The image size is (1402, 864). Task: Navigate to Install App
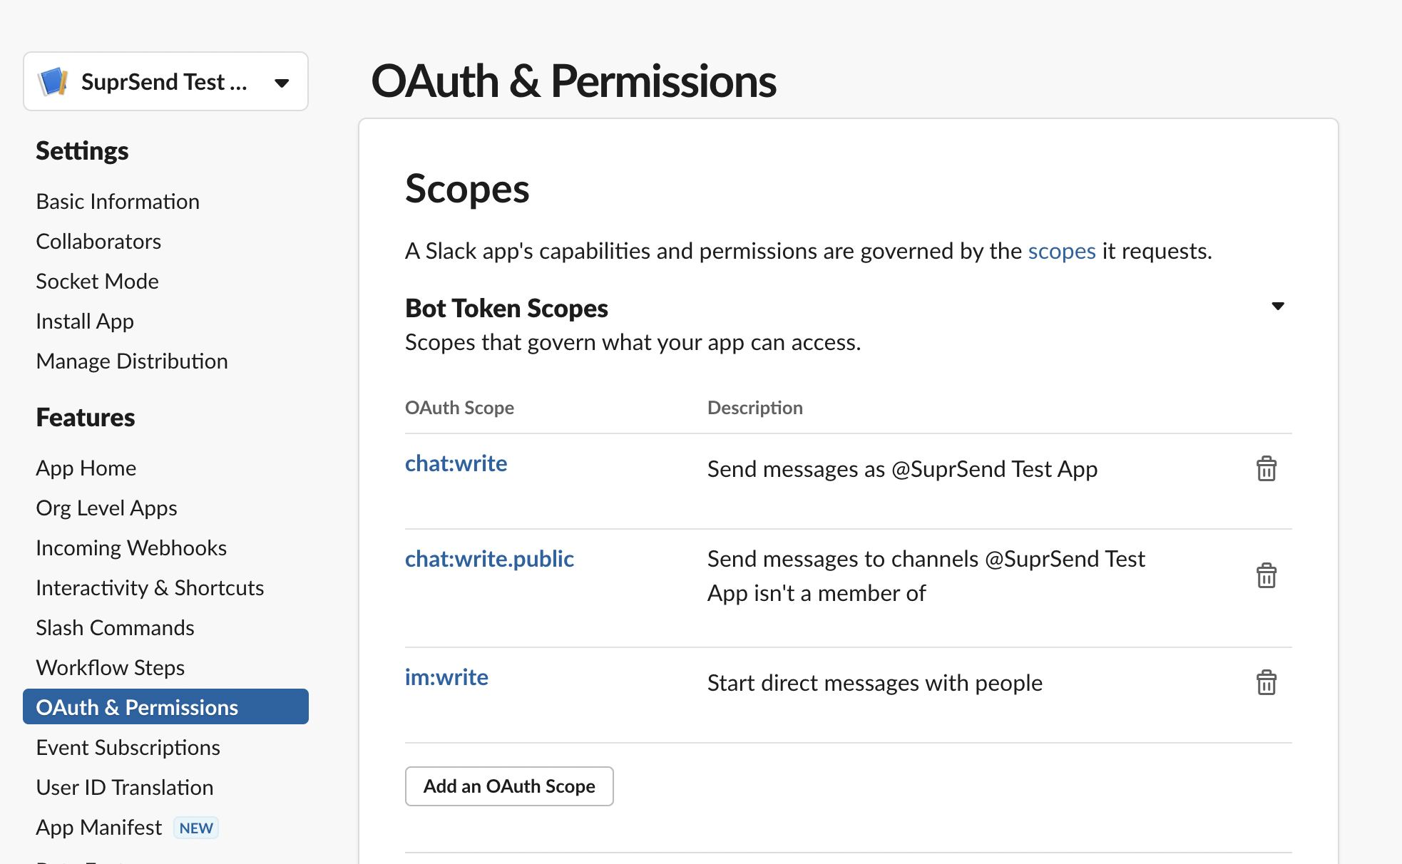pos(85,322)
